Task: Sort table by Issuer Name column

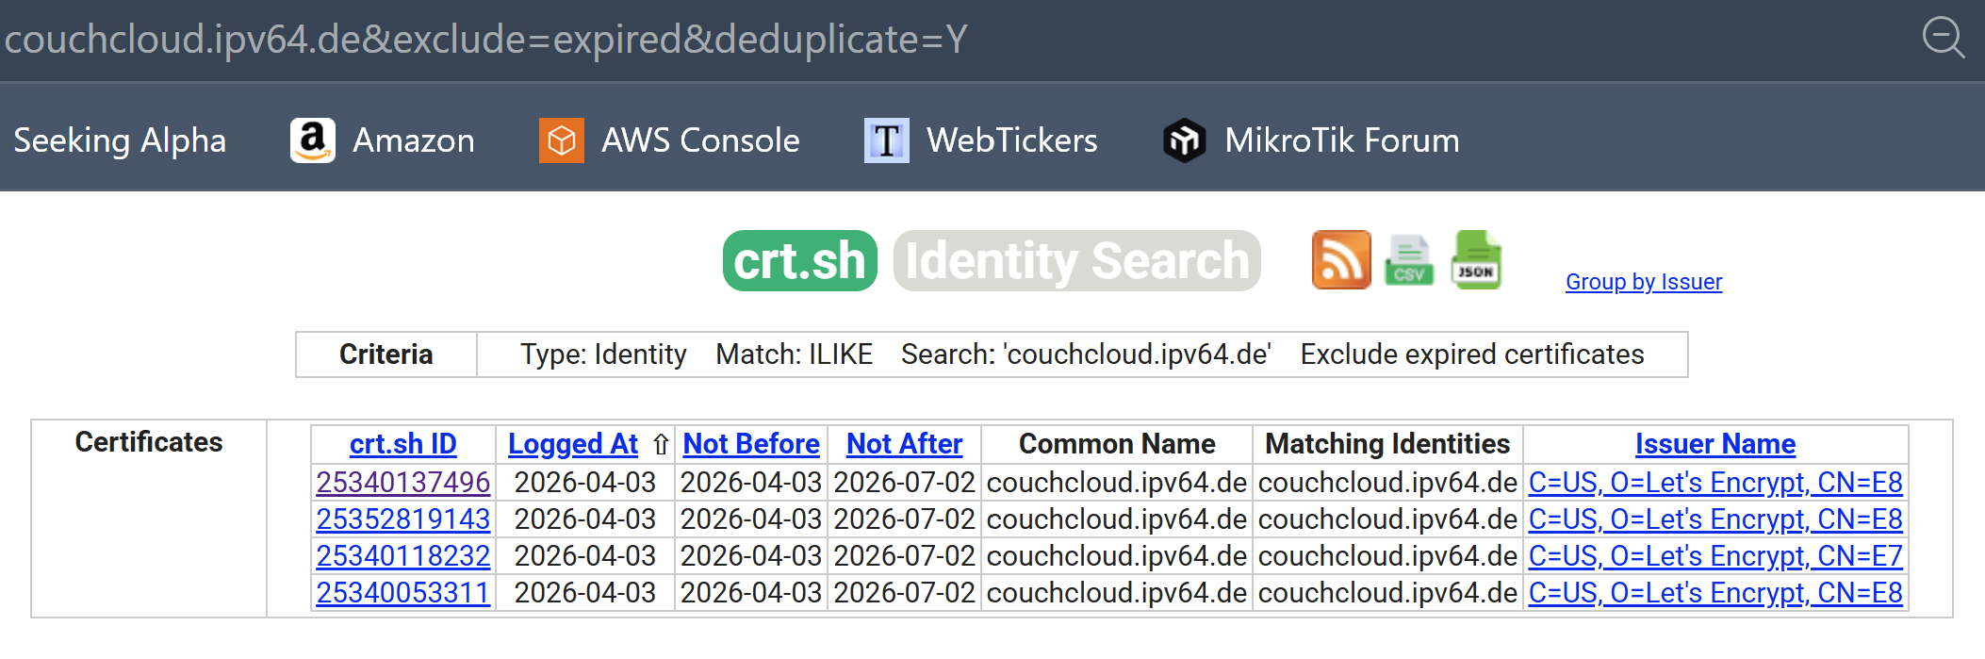Action: pos(1715,444)
